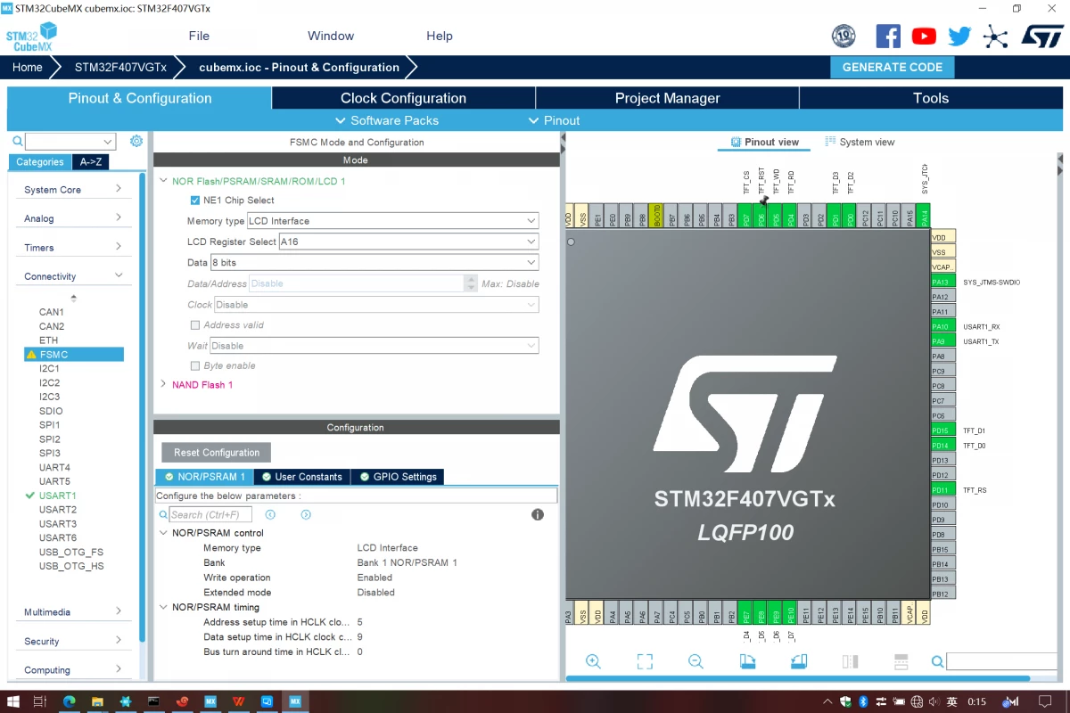The height and width of the screenshot is (713, 1070).
Task: Open the Window menu
Action: click(331, 36)
